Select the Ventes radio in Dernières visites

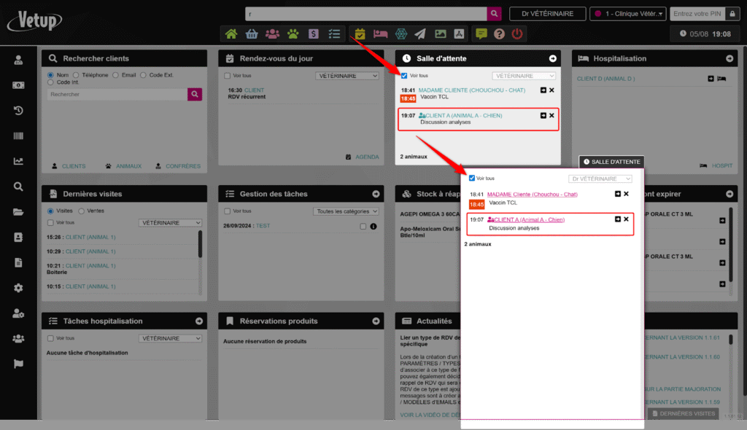point(82,211)
